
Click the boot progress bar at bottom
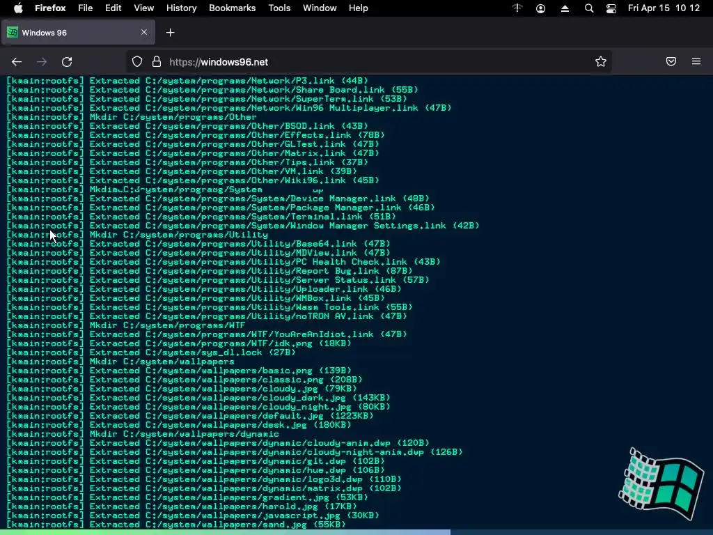(x=356, y=532)
